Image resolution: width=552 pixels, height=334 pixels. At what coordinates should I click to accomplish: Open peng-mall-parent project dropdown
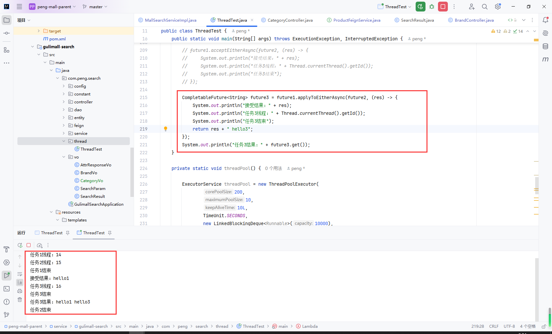52,7
